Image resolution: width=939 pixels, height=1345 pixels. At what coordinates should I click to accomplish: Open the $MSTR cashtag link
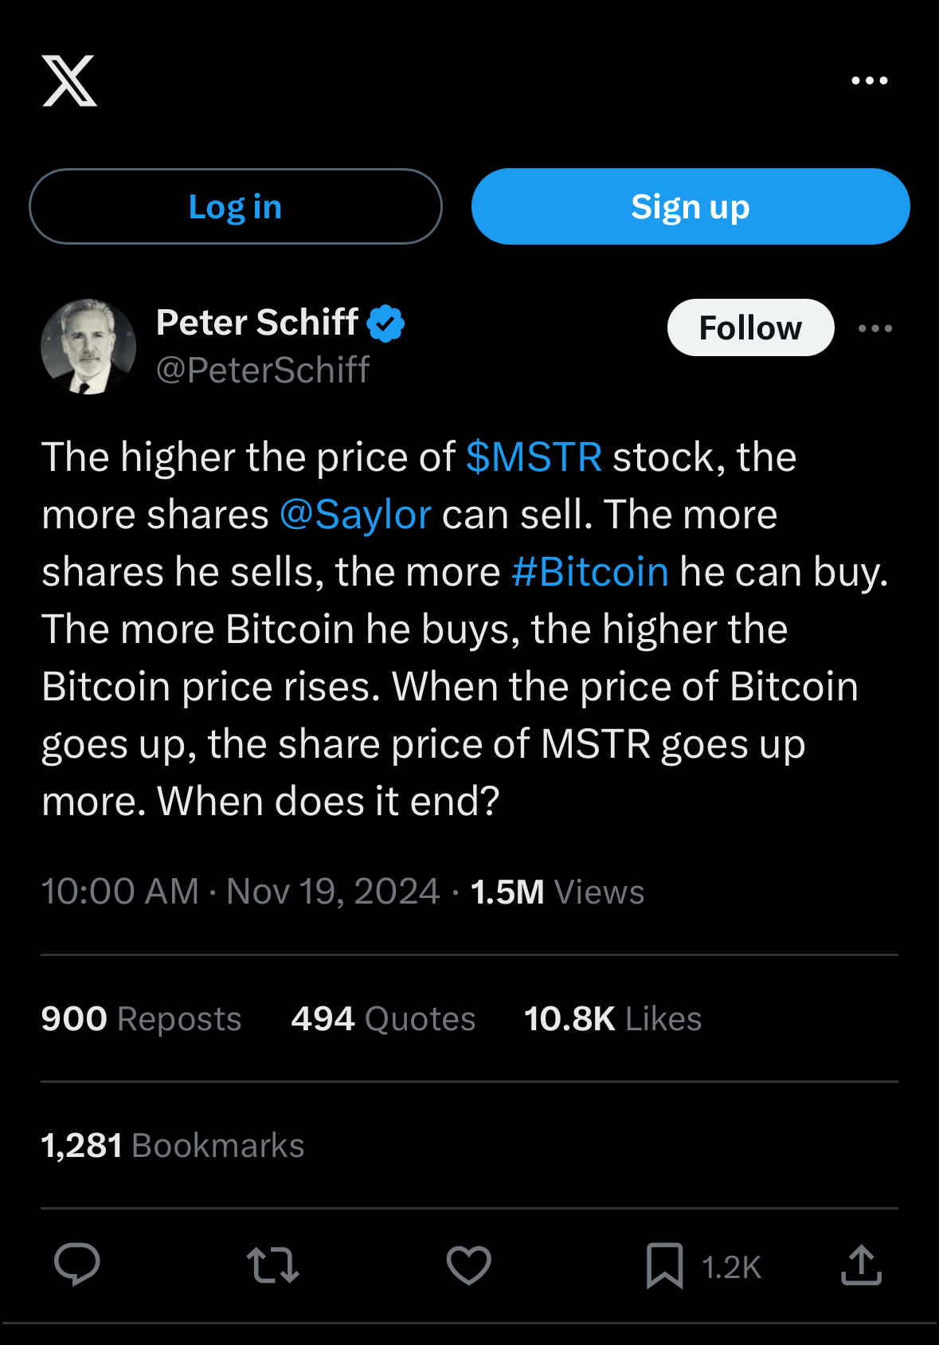pos(534,457)
